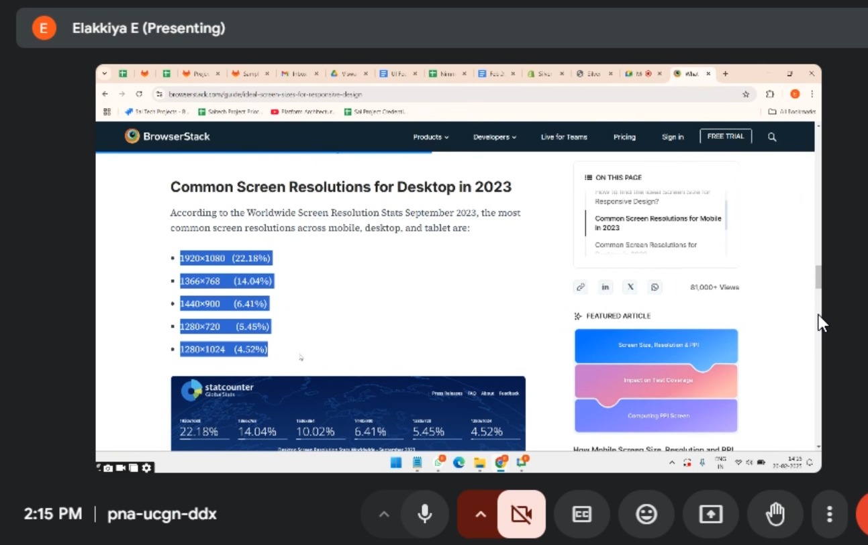The image size is (868, 545).
Task: Click the WhatsApp share icon
Action: pyautogui.click(x=655, y=287)
